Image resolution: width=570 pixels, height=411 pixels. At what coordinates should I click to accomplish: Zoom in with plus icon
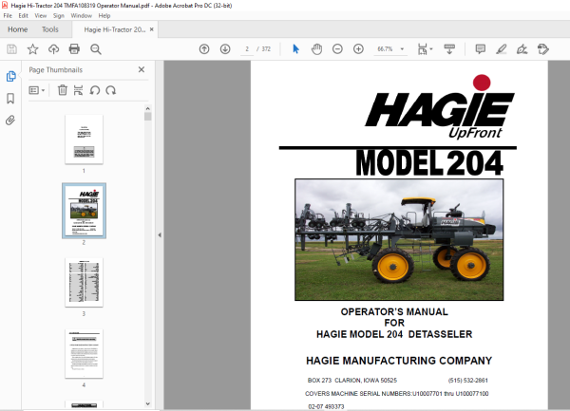pyautogui.click(x=358, y=49)
